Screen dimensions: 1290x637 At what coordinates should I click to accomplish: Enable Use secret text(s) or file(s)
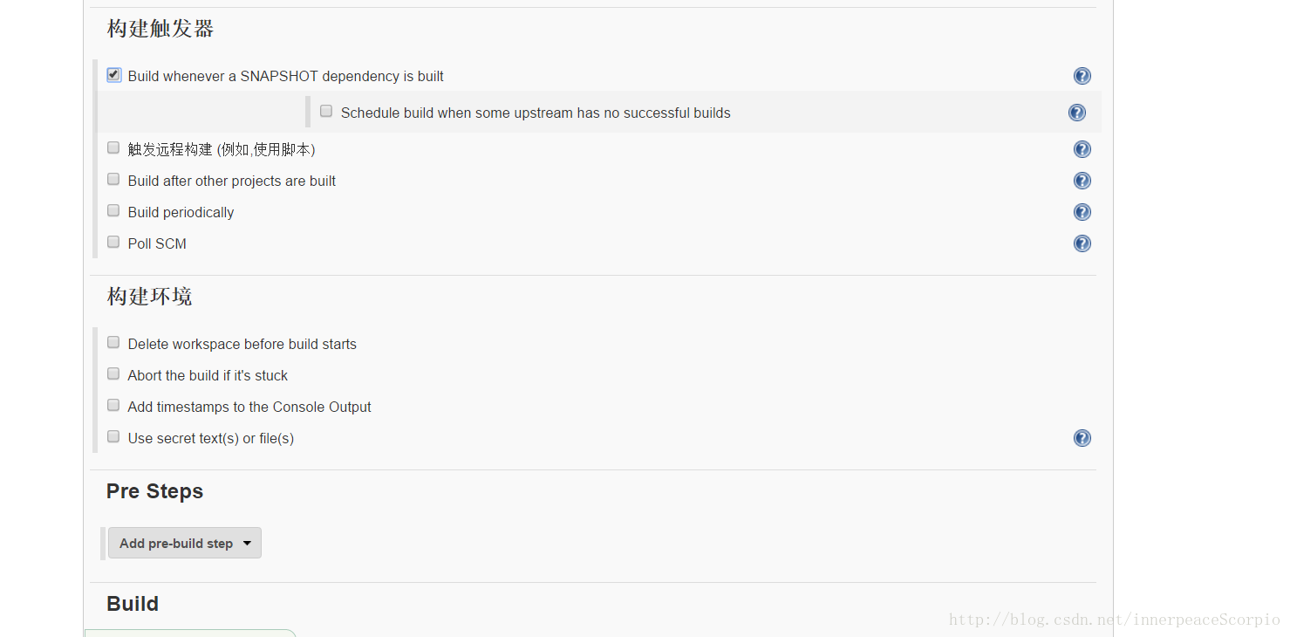tap(113, 436)
